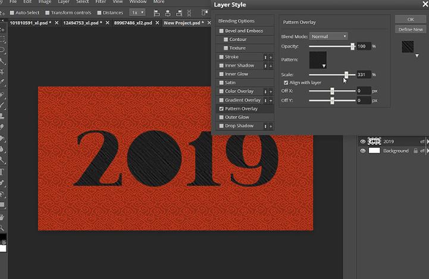The width and height of the screenshot is (429, 279).
Task: Click the align horizontal centers icon
Action: [x=168, y=13]
